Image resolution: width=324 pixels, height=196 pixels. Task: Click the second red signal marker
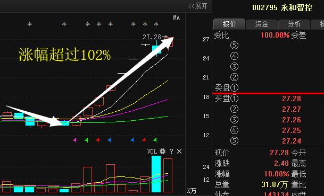pos(144,140)
